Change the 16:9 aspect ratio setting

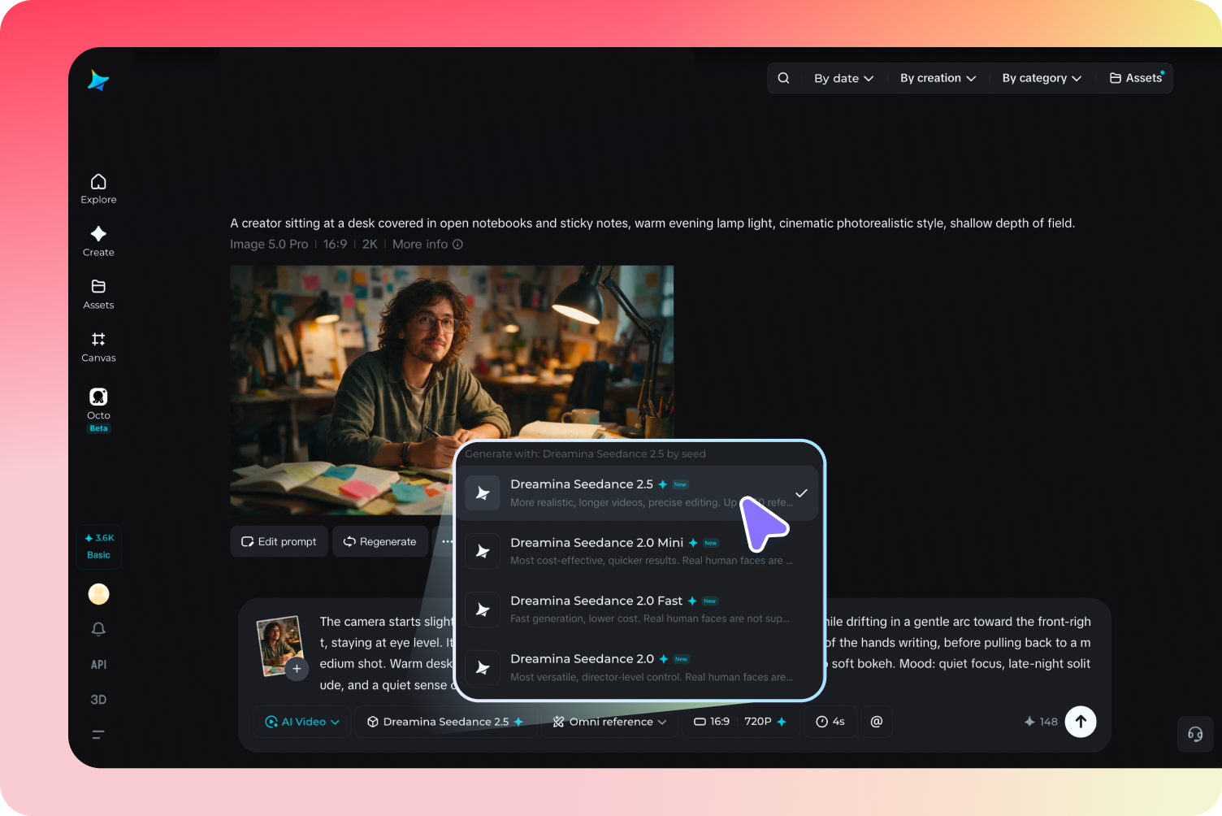712,722
